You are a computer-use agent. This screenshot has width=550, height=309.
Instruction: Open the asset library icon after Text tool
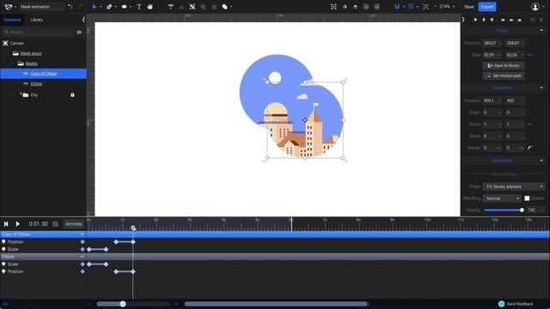coord(150,7)
